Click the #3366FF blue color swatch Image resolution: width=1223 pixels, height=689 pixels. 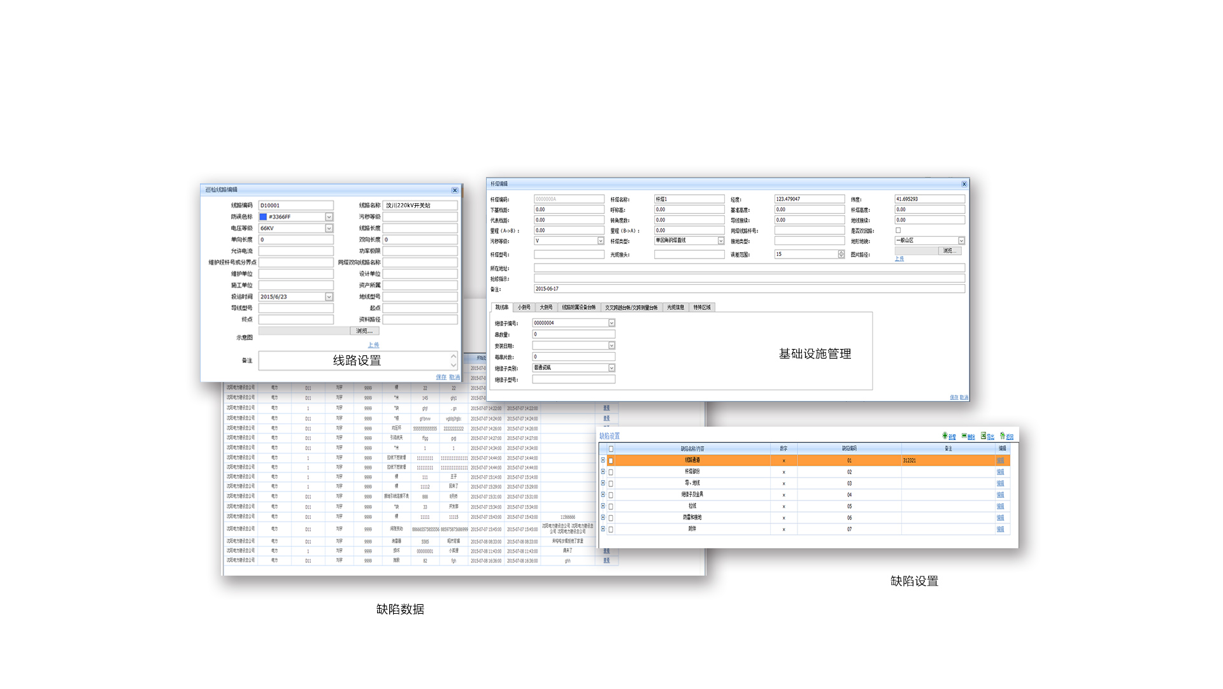(x=263, y=217)
